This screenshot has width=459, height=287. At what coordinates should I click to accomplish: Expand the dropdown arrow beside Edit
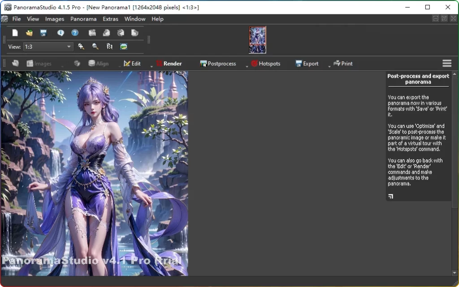[152, 67]
